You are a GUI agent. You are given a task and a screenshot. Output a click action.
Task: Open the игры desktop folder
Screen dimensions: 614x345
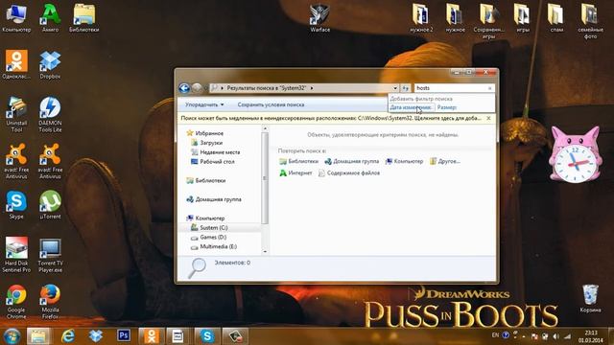coord(522,18)
